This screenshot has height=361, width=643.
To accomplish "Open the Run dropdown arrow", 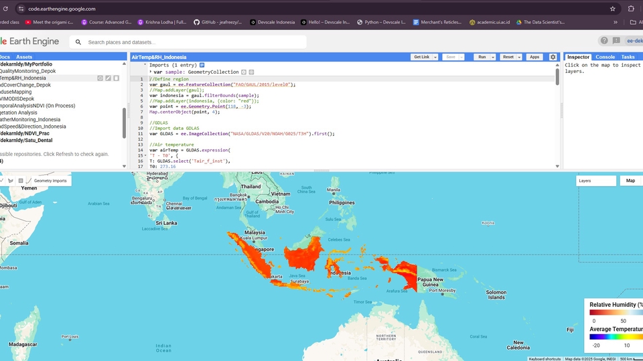I will coord(493,57).
